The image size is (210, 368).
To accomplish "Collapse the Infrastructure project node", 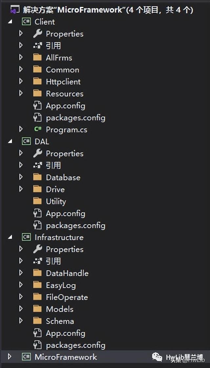I will pos(10,237).
